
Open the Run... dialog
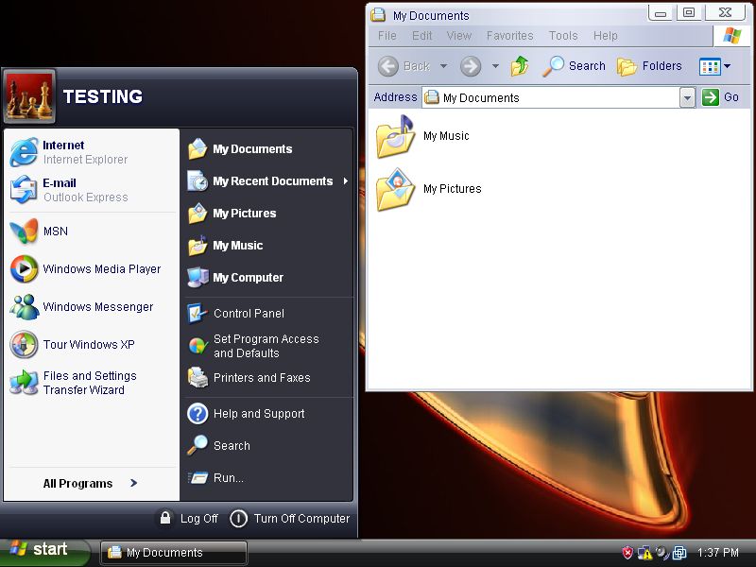pyautogui.click(x=267, y=478)
